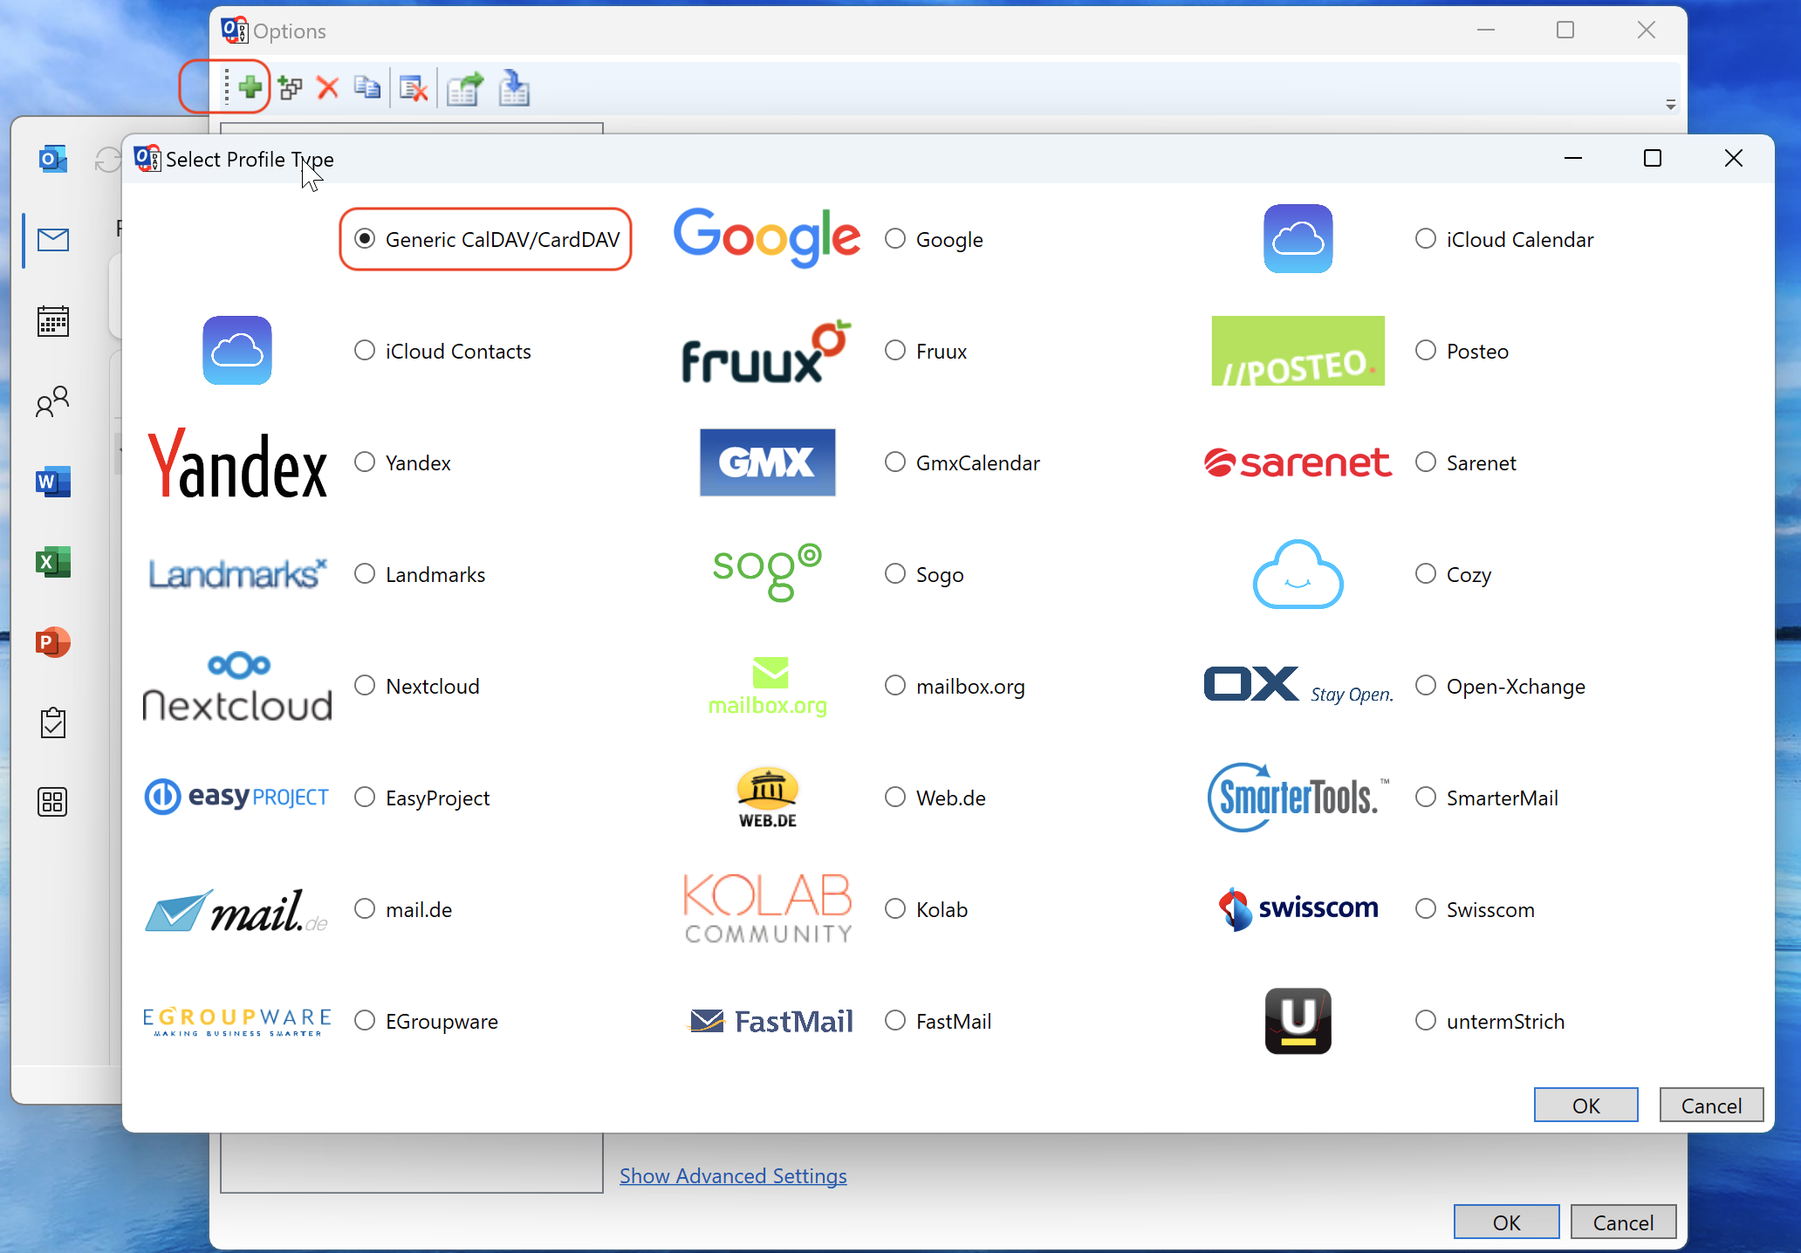Click the export profiles icon with green arrow

(x=465, y=88)
